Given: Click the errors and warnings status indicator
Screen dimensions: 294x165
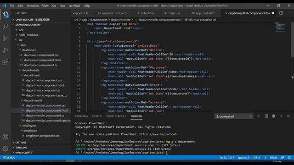Looking at the screenshot, I should pos(9,158).
